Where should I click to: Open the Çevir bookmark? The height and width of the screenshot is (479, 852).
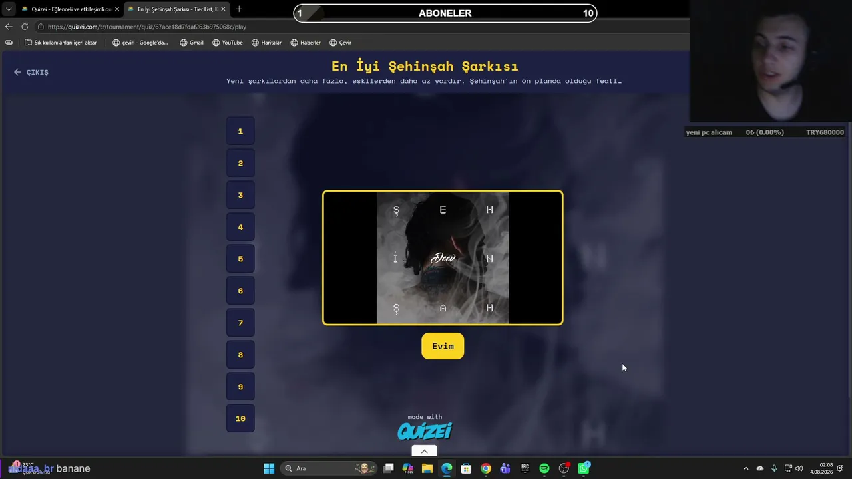coord(340,43)
